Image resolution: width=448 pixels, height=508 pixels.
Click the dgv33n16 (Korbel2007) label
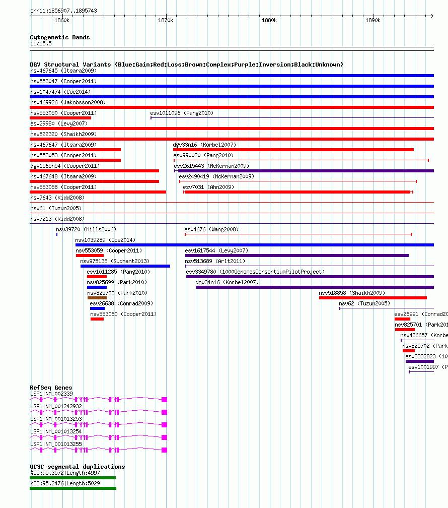coord(204,145)
